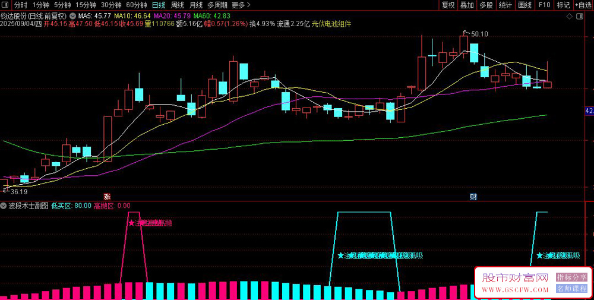Viewport: 594px width, 300px height.
Task: Open the dropdown arrow beside 钧达股份(日线,前复权)
Action: pos(72,16)
